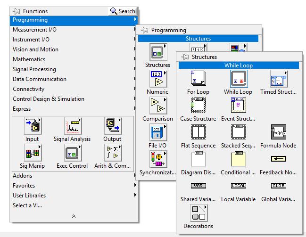Image resolution: width=306 pixels, height=237 pixels.
Task: Choose the Shared Variable icon
Action: (198, 186)
